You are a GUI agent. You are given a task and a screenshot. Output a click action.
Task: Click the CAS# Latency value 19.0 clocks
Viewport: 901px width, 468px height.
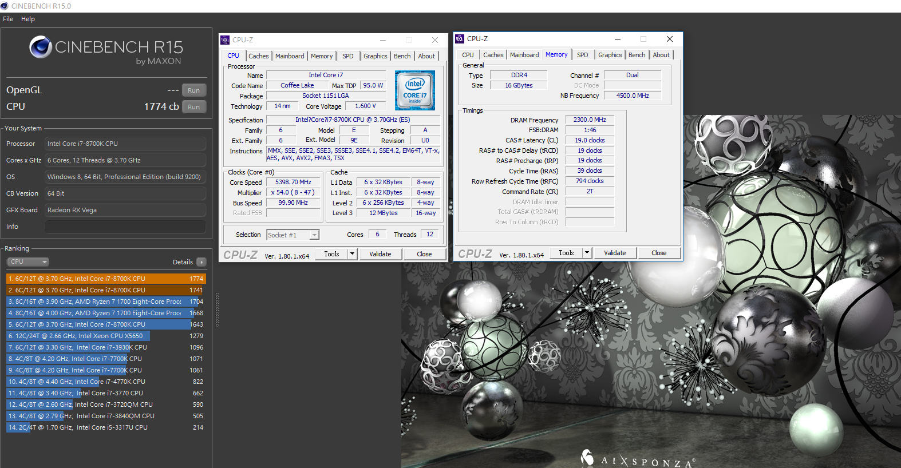(590, 141)
